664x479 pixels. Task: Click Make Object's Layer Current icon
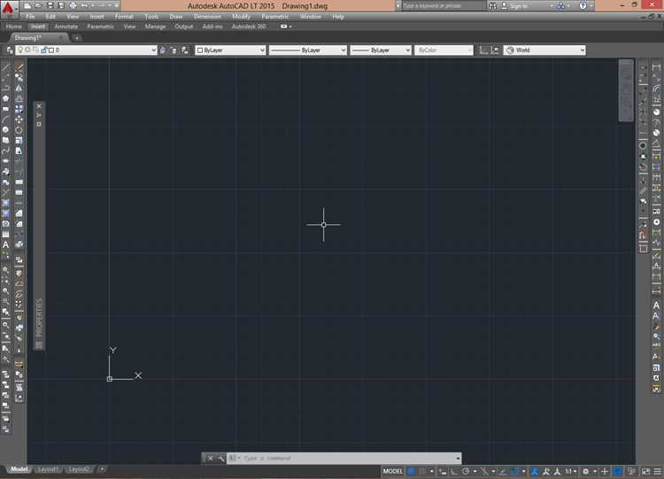pyautogui.click(x=163, y=50)
